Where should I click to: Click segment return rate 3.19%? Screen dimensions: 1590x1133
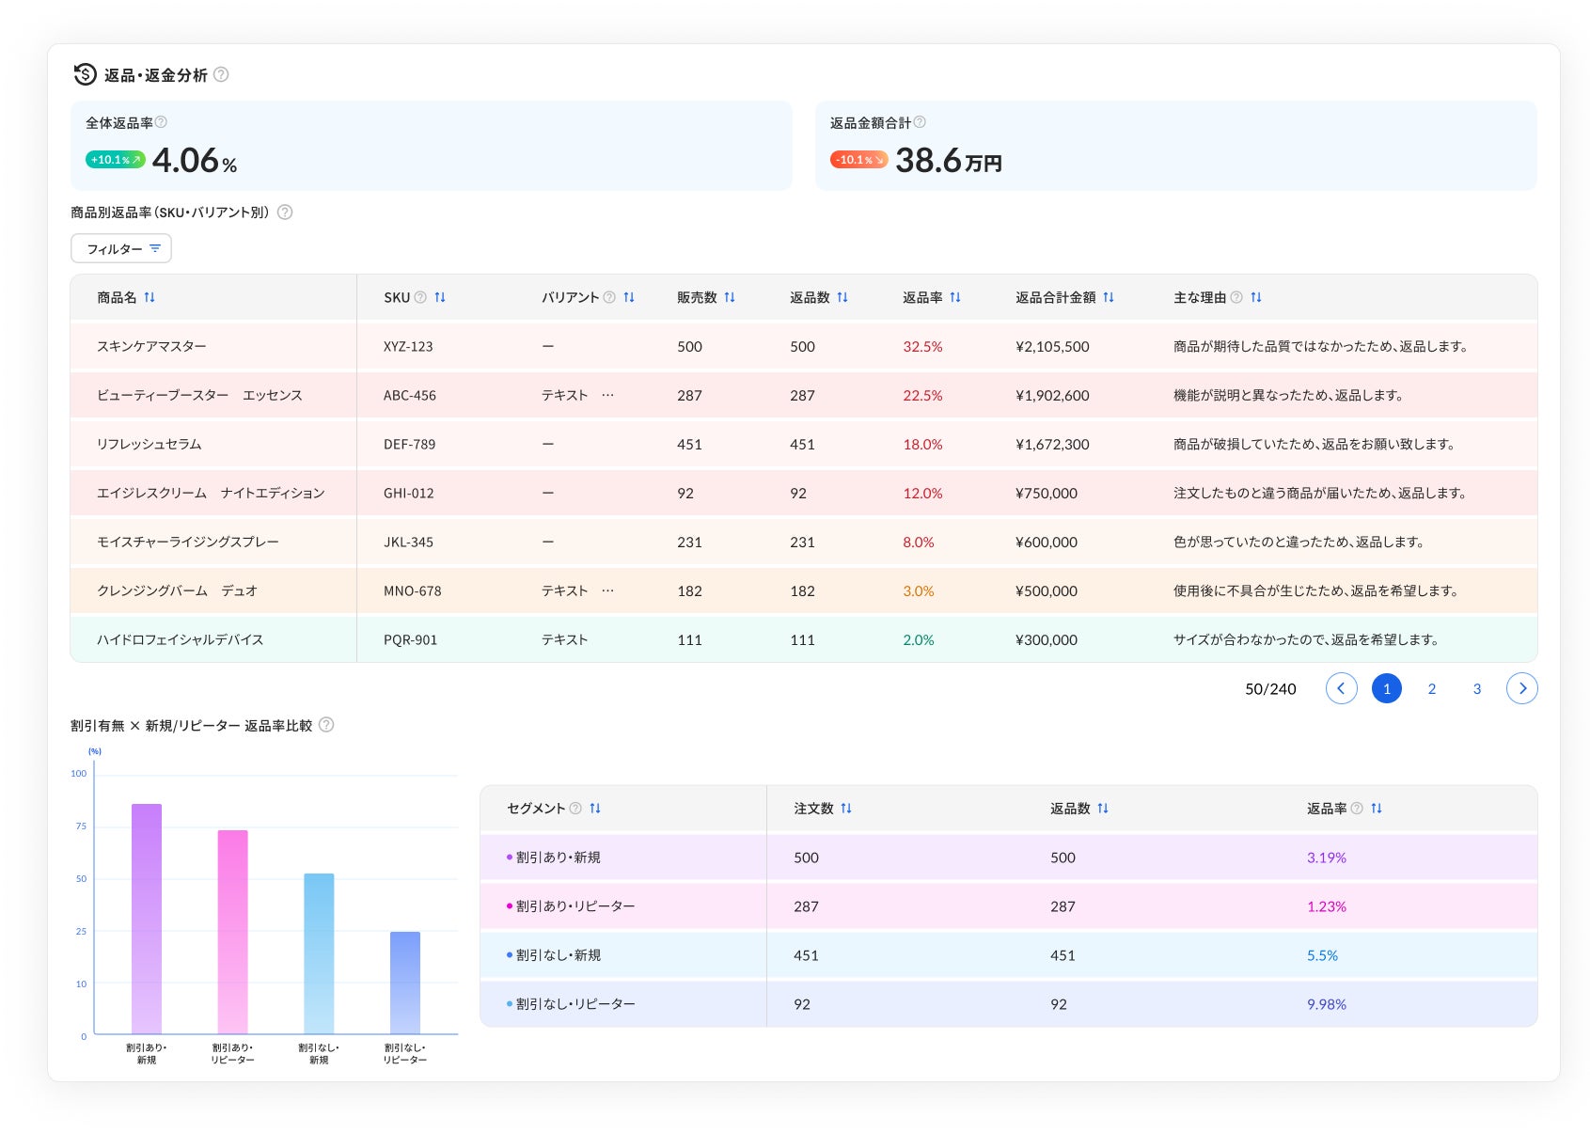click(x=1327, y=858)
